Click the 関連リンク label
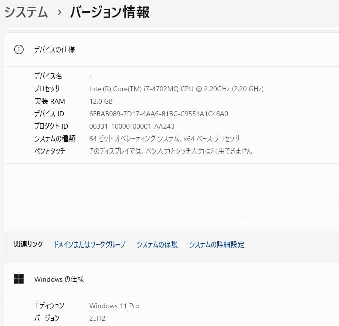Image resolution: width=339 pixels, height=326 pixels. coord(28,244)
